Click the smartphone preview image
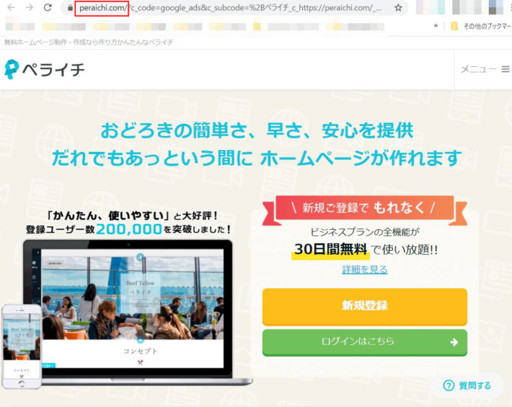 pyautogui.click(x=22, y=346)
